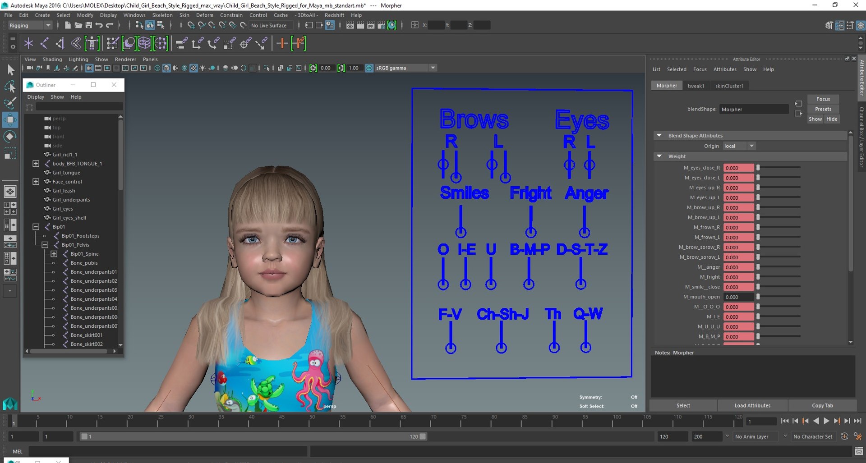Expand body_BFB_TONGUE_1 in Outliner
Screen dimensions: 866x463
click(36, 164)
